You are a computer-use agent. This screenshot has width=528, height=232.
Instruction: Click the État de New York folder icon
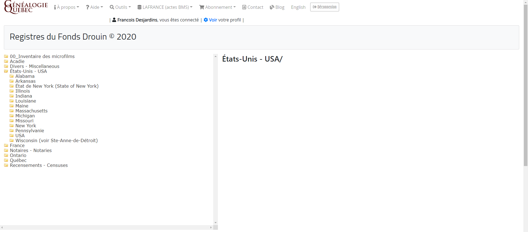click(x=12, y=86)
